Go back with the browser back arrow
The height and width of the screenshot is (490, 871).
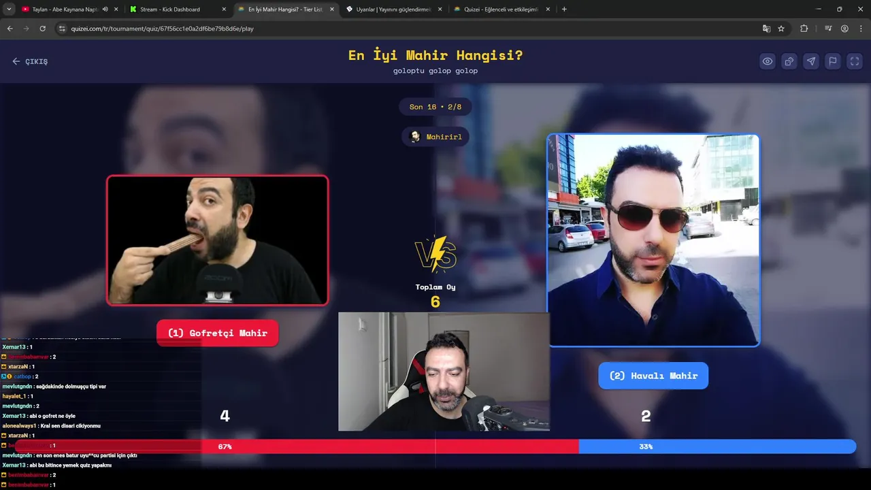10,29
